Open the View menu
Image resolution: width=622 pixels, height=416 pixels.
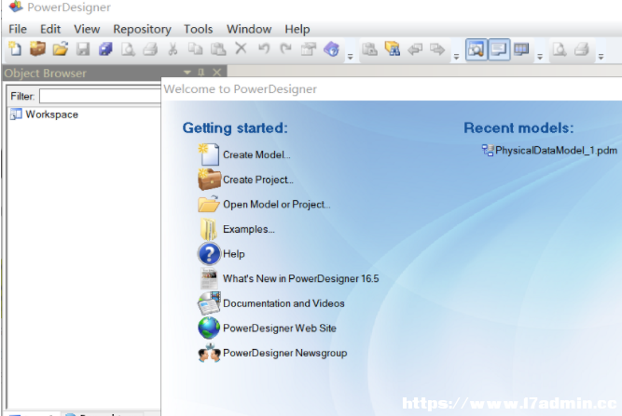coord(87,29)
